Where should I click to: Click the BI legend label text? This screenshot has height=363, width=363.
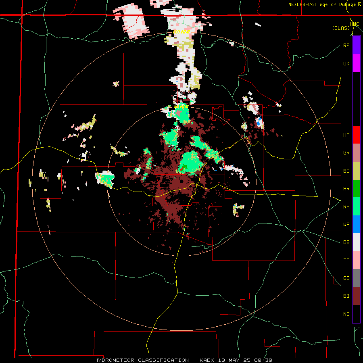(x=346, y=296)
